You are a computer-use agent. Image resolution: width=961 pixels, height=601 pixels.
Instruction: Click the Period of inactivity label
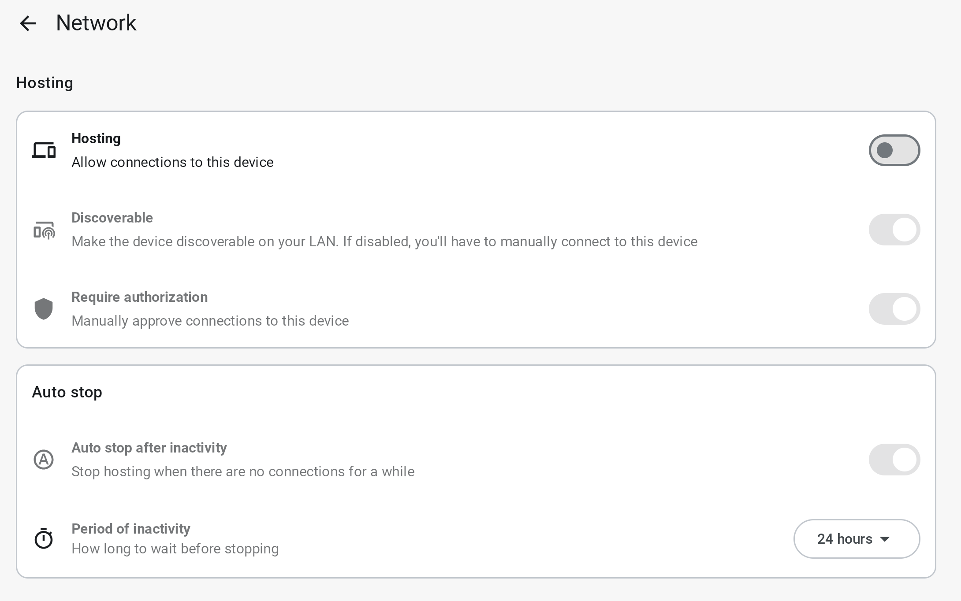click(131, 529)
